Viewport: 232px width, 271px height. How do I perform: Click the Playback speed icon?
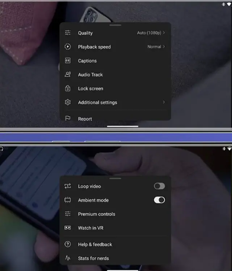(x=68, y=47)
